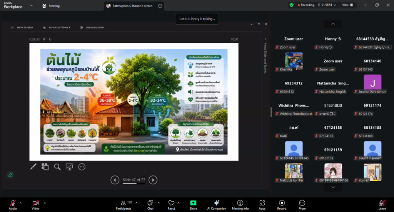
Task: Open Meeting info from the toolbar
Action: (240, 205)
